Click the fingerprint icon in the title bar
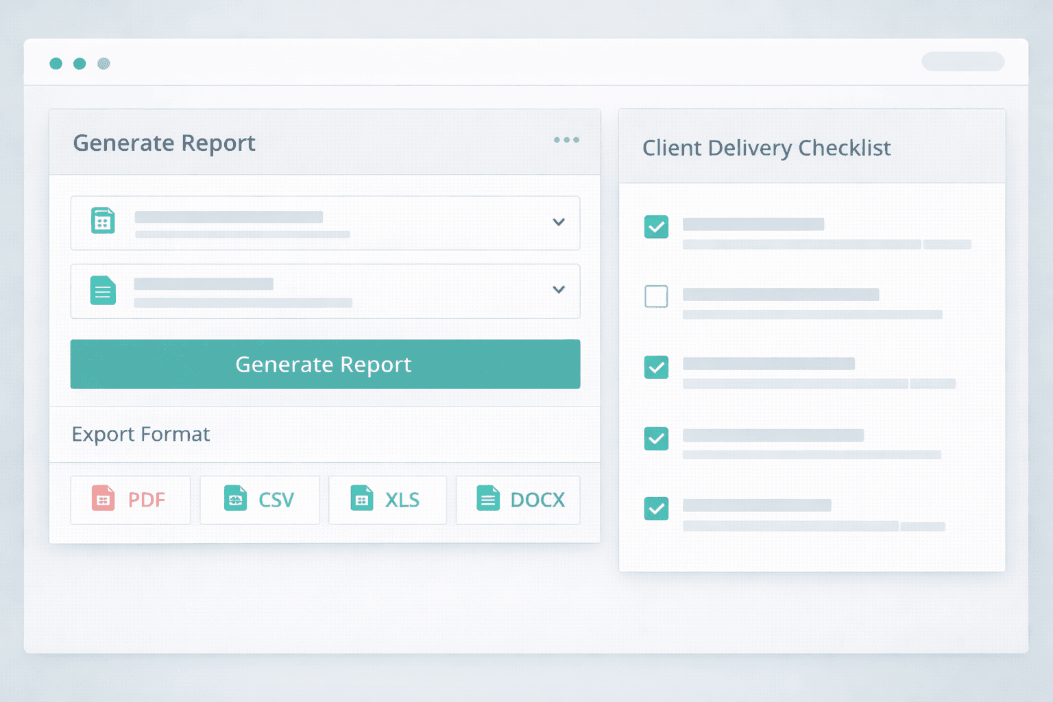 (x=103, y=63)
